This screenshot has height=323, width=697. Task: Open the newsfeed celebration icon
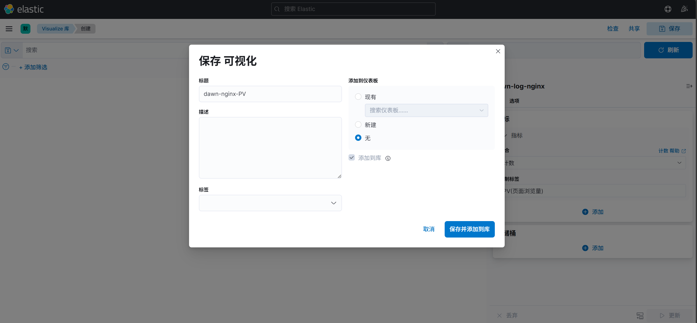684,9
